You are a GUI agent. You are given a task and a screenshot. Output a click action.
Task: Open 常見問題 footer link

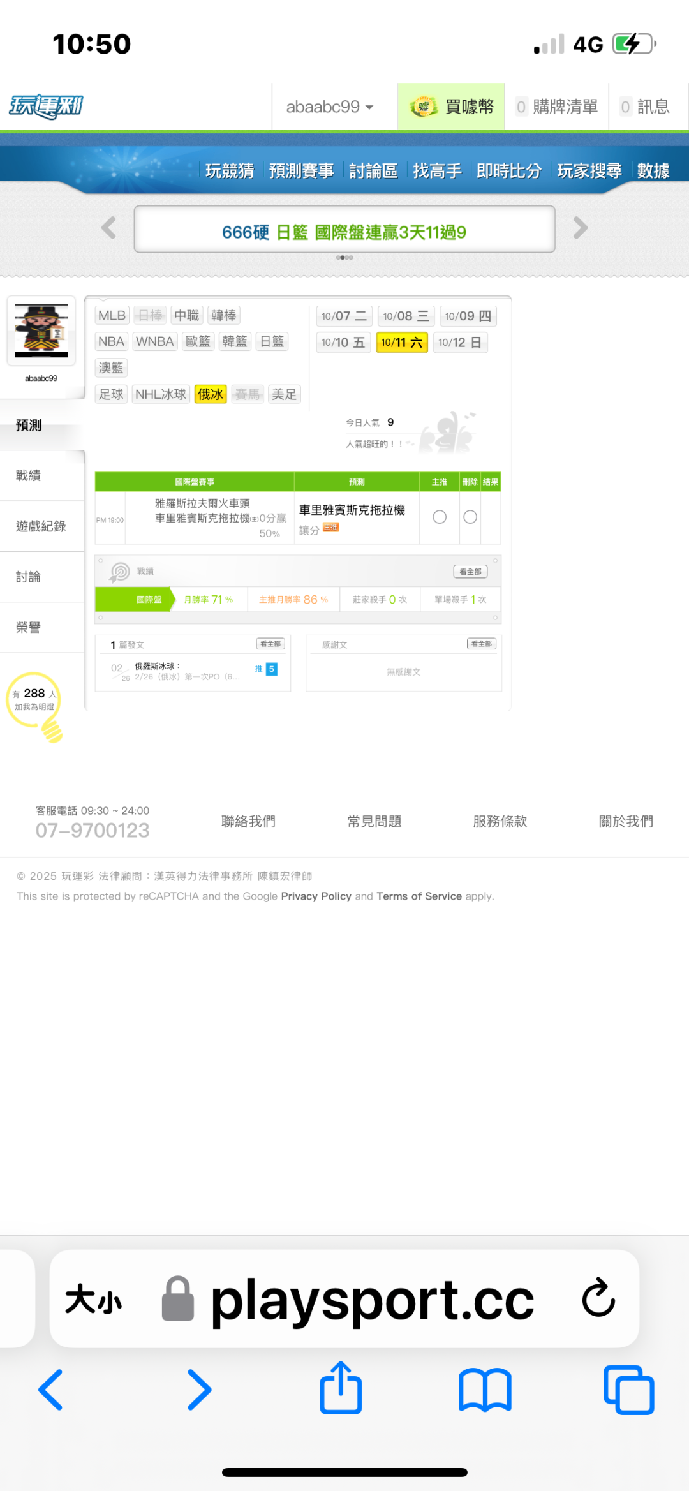374,821
